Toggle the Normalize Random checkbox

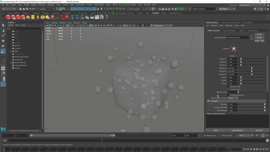[228, 95]
